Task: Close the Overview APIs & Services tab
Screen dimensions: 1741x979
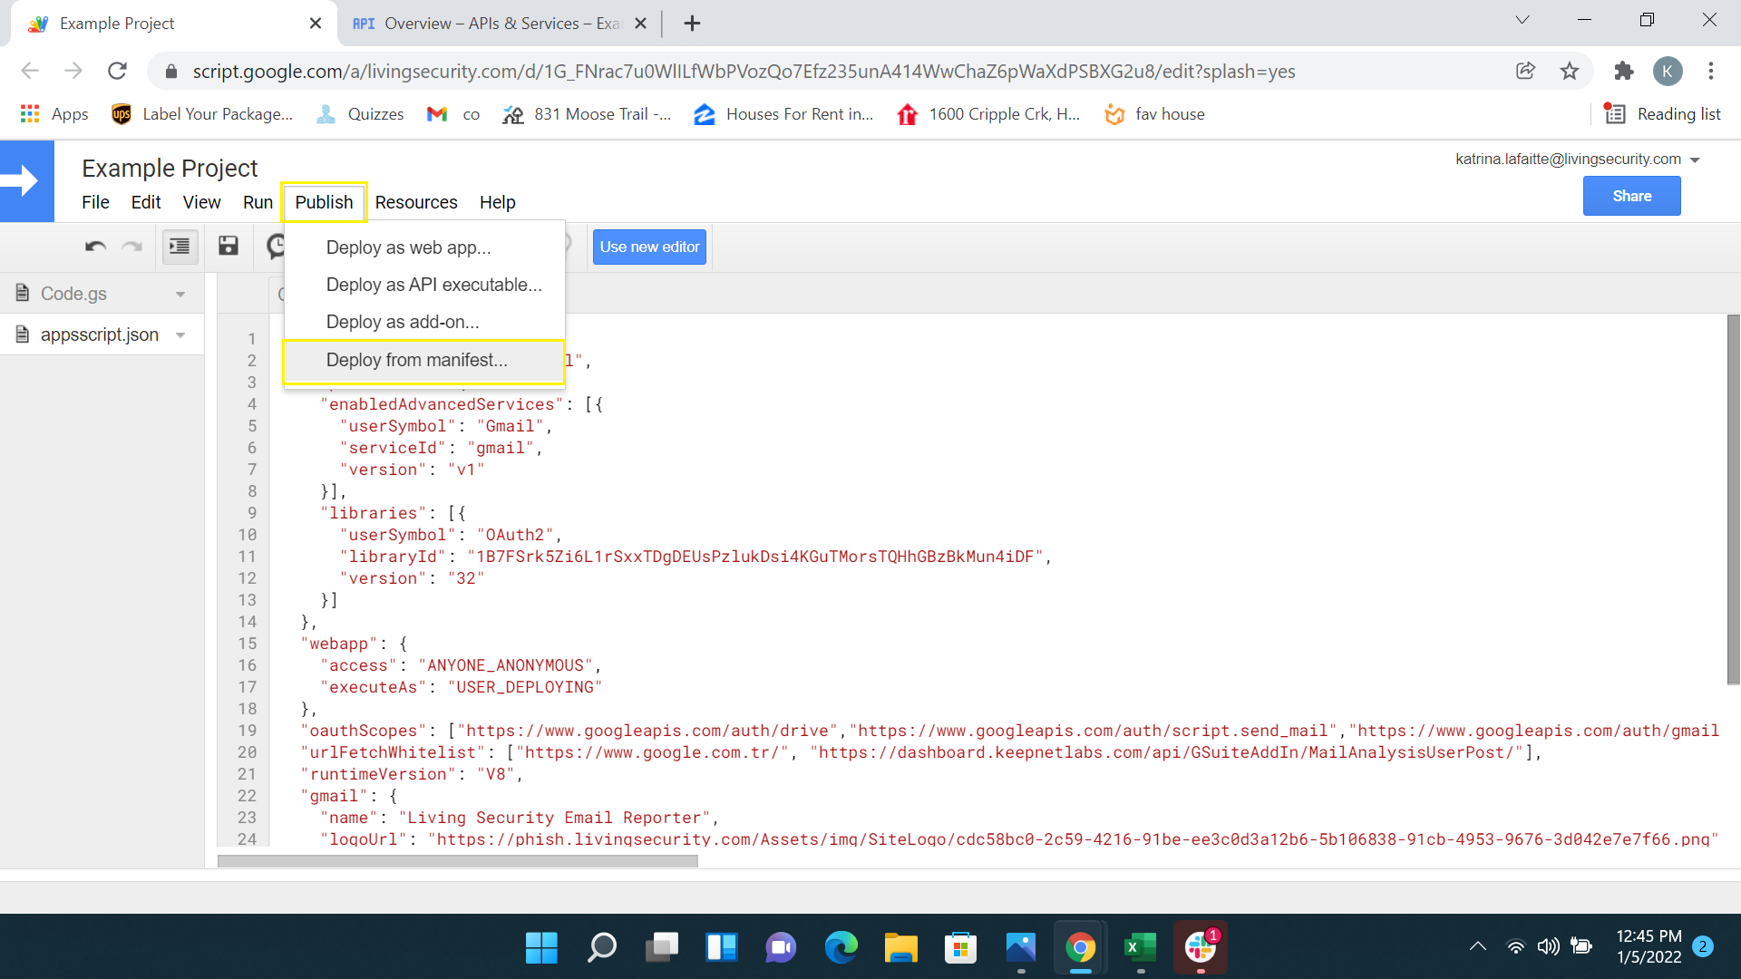Action: (x=640, y=24)
